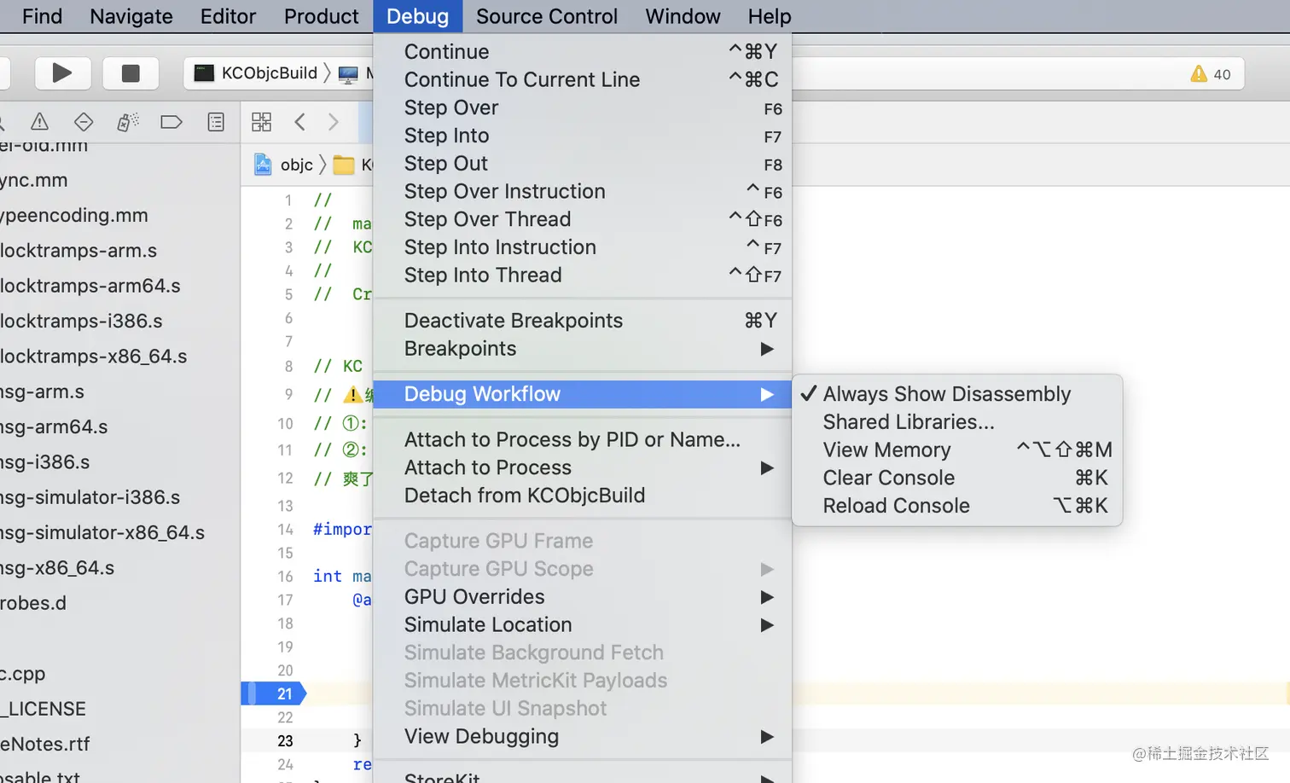The height and width of the screenshot is (783, 1290).
Task: Click the related items grid icon
Action: [x=262, y=122]
